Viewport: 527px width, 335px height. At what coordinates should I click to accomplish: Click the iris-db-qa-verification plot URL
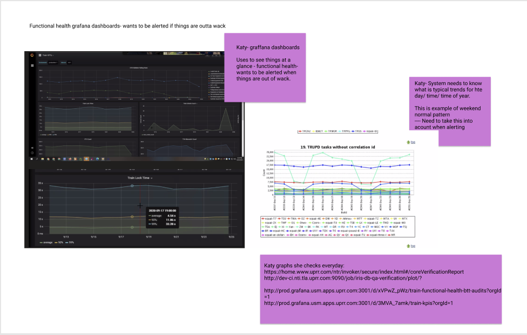point(343,278)
